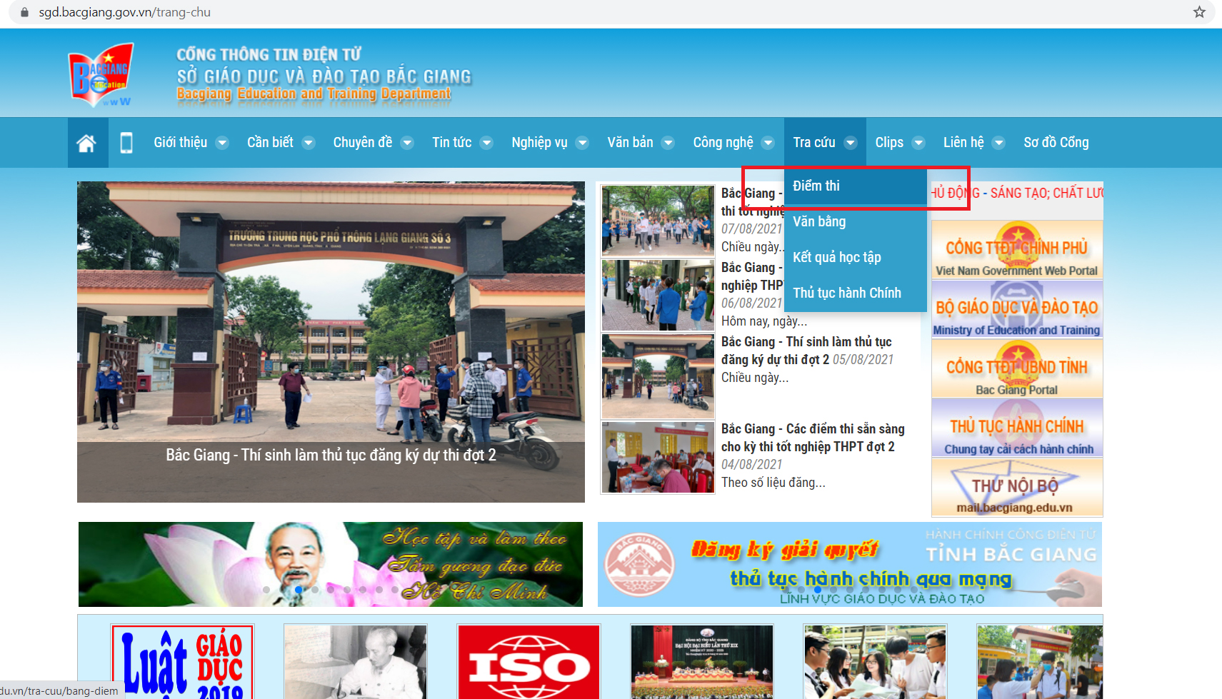Open Kết quả học tập from the submenu
The height and width of the screenshot is (699, 1222).
(x=836, y=257)
